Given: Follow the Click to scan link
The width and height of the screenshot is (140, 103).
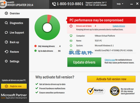Looking at the screenshot, I should click(x=110, y=60).
